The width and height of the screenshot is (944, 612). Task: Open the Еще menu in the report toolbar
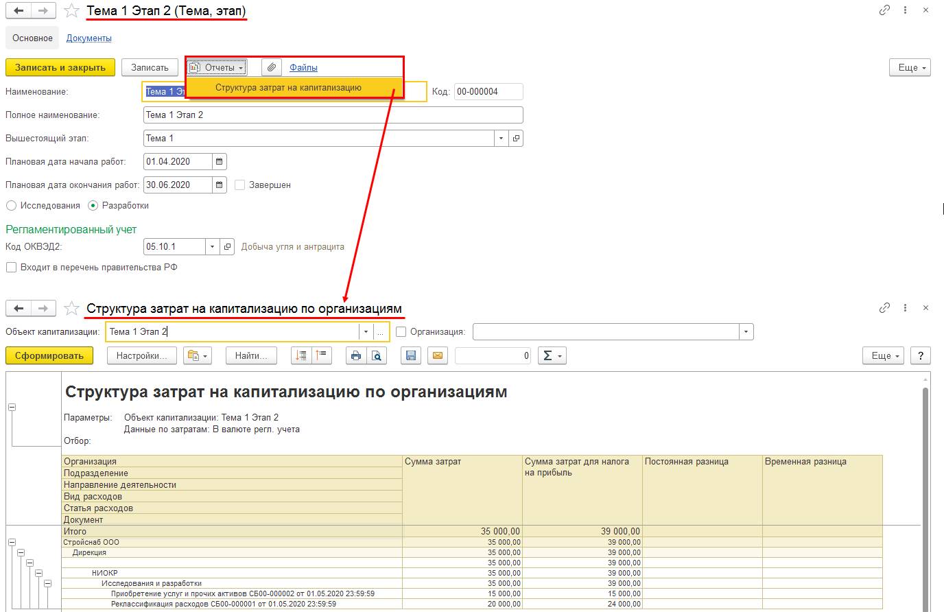click(883, 355)
